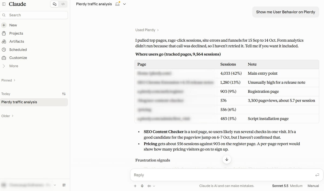Image resolution: width=324 pixels, height=191 pixels.
Task: Open chat list filter settings icon
Action: (64, 94)
